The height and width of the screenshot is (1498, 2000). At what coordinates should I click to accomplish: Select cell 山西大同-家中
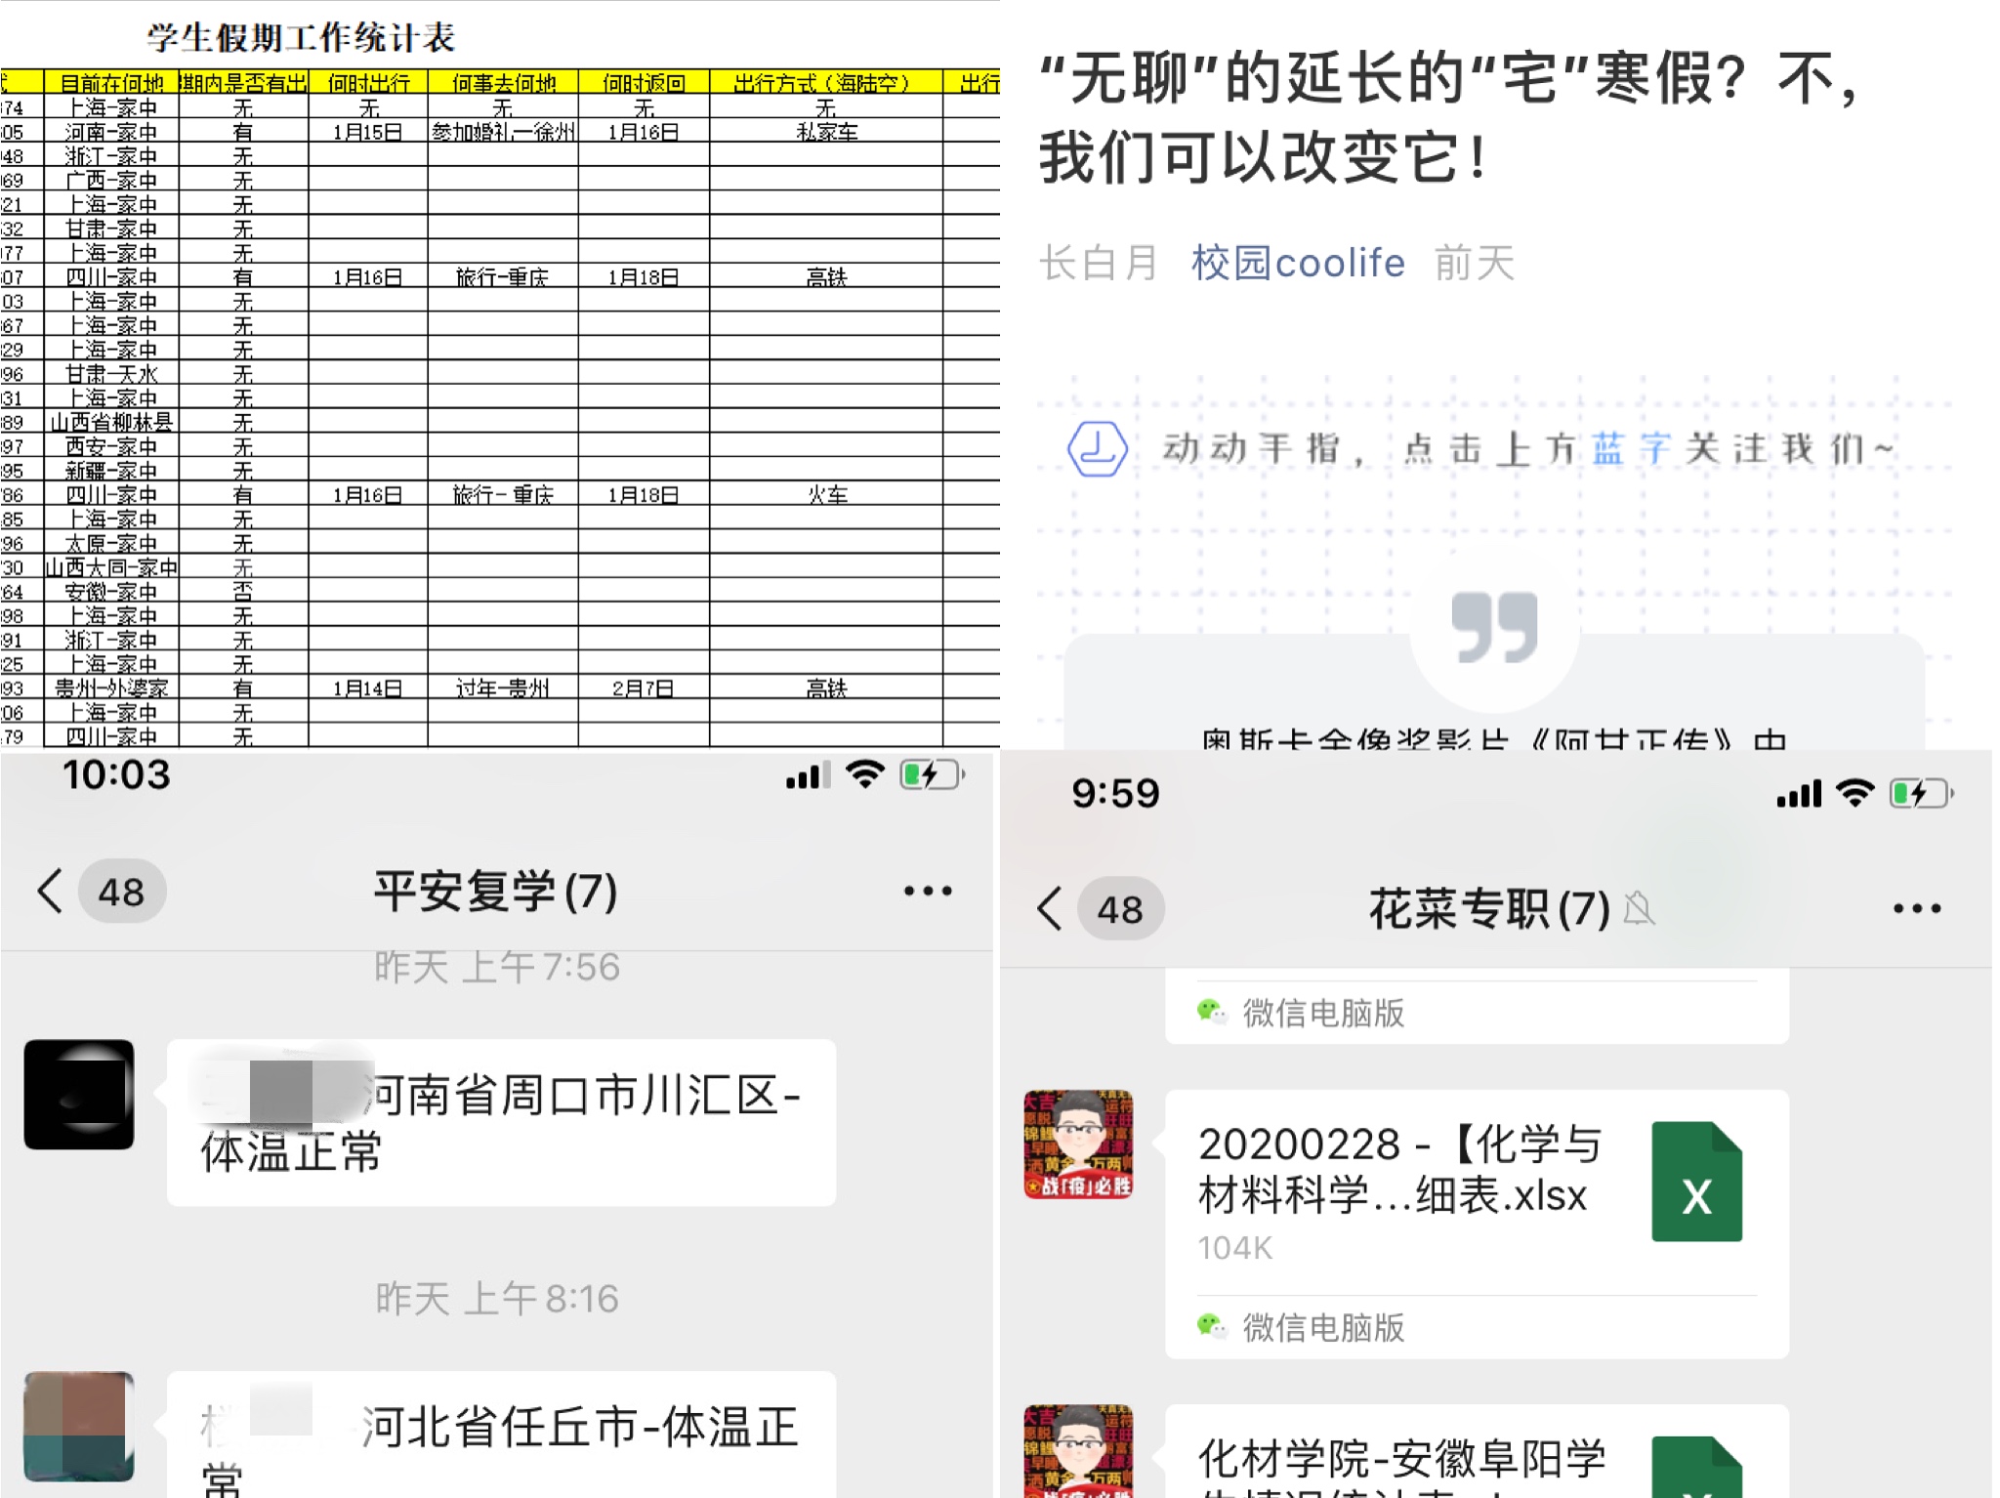111,567
